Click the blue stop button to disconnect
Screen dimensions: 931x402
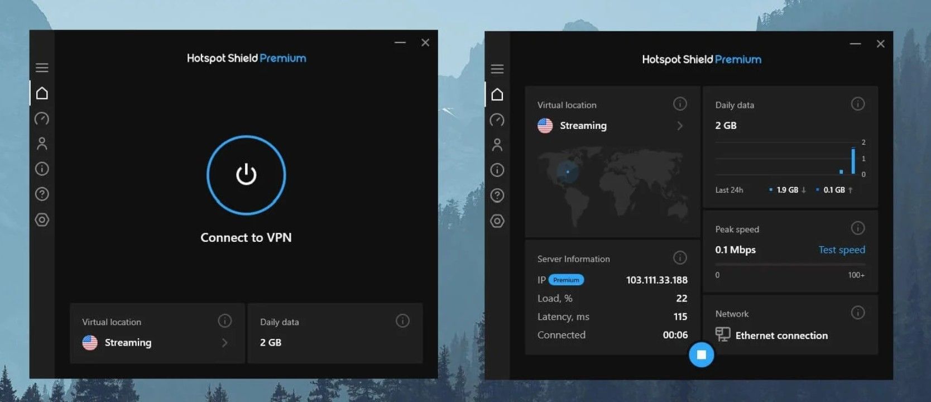click(x=702, y=355)
